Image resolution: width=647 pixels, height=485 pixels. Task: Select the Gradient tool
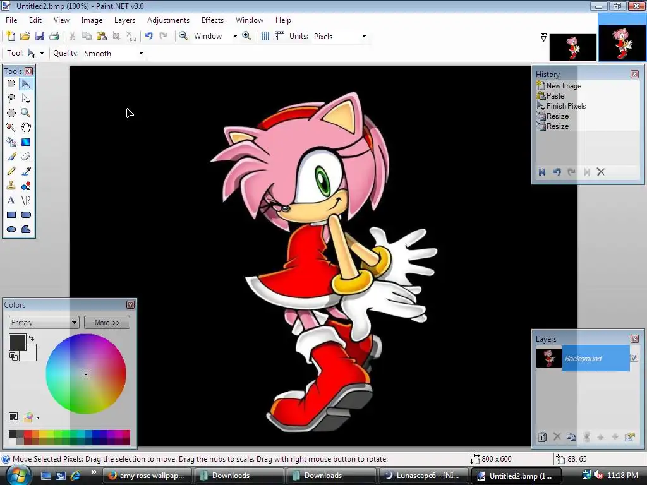[26, 142]
